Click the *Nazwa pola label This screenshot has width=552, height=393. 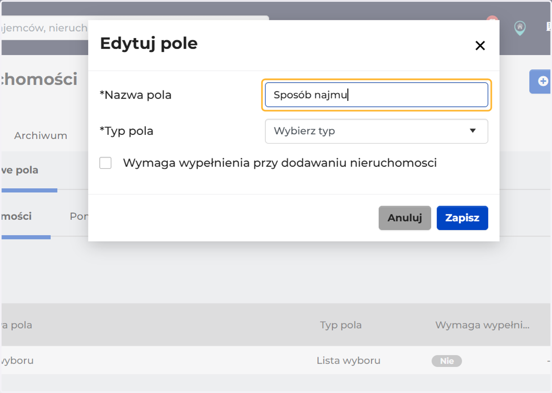(136, 95)
